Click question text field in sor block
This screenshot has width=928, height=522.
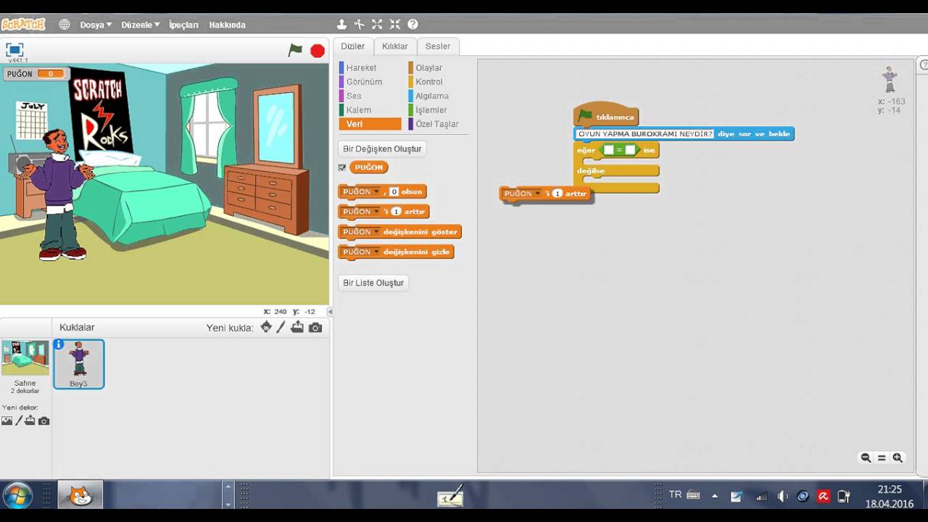pyautogui.click(x=645, y=134)
